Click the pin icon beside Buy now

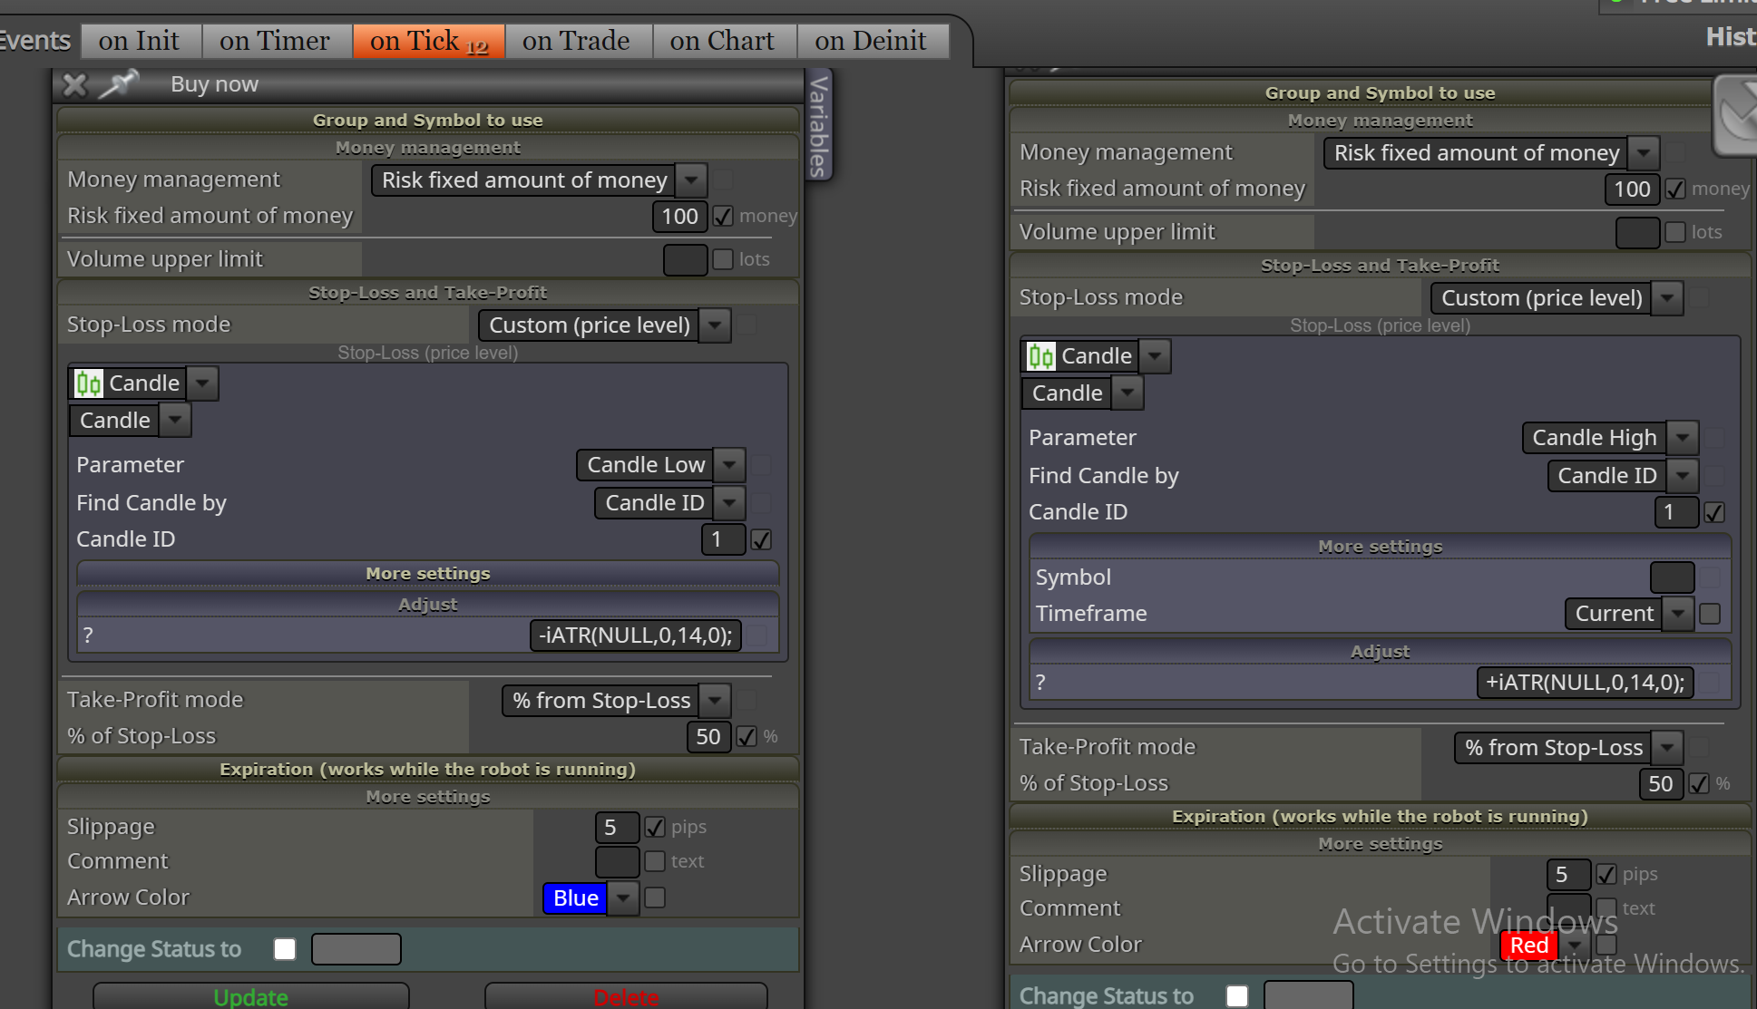(119, 83)
